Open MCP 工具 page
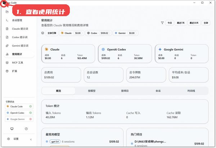 [17, 63]
